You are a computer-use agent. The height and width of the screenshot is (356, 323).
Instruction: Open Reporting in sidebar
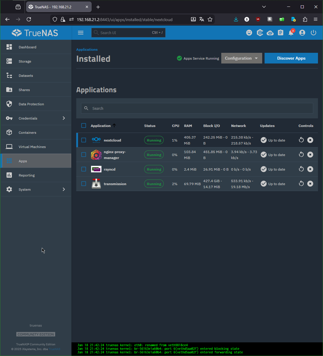pos(36,175)
